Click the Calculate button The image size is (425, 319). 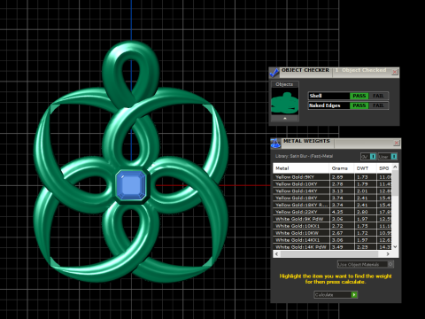[336, 295]
